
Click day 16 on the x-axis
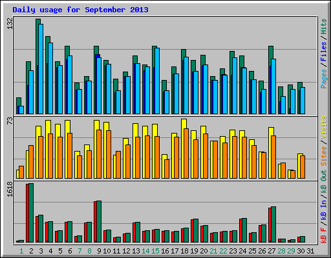165,251
